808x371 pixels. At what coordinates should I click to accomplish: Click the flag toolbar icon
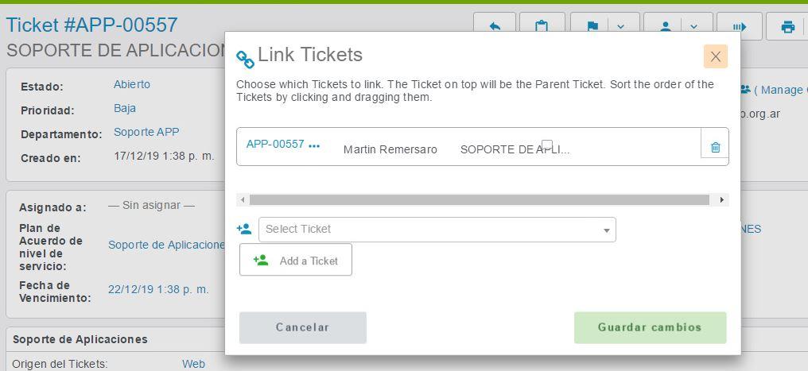coord(592,27)
